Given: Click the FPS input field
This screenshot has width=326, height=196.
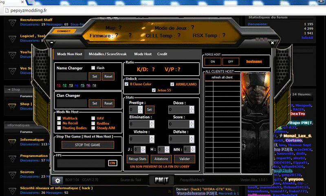Looking at the screenshot, I should (x=81, y=163).
